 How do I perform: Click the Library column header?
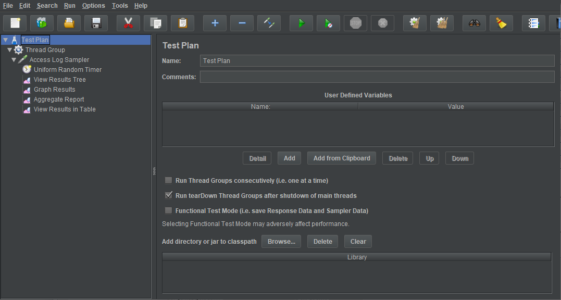pyautogui.click(x=357, y=257)
